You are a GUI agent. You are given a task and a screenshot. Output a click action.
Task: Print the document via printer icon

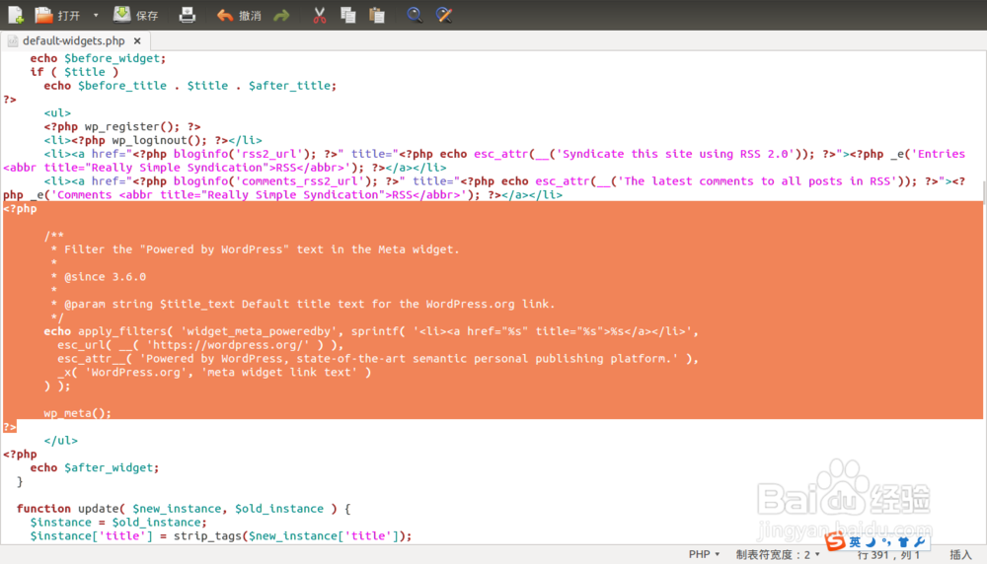[187, 15]
